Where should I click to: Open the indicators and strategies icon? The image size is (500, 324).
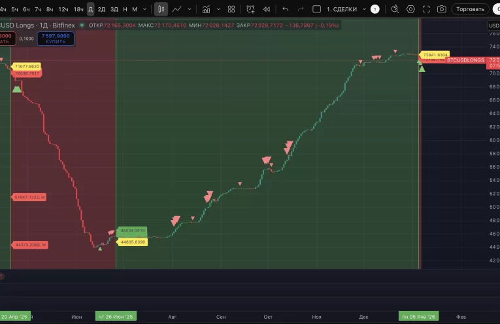(x=207, y=9)
